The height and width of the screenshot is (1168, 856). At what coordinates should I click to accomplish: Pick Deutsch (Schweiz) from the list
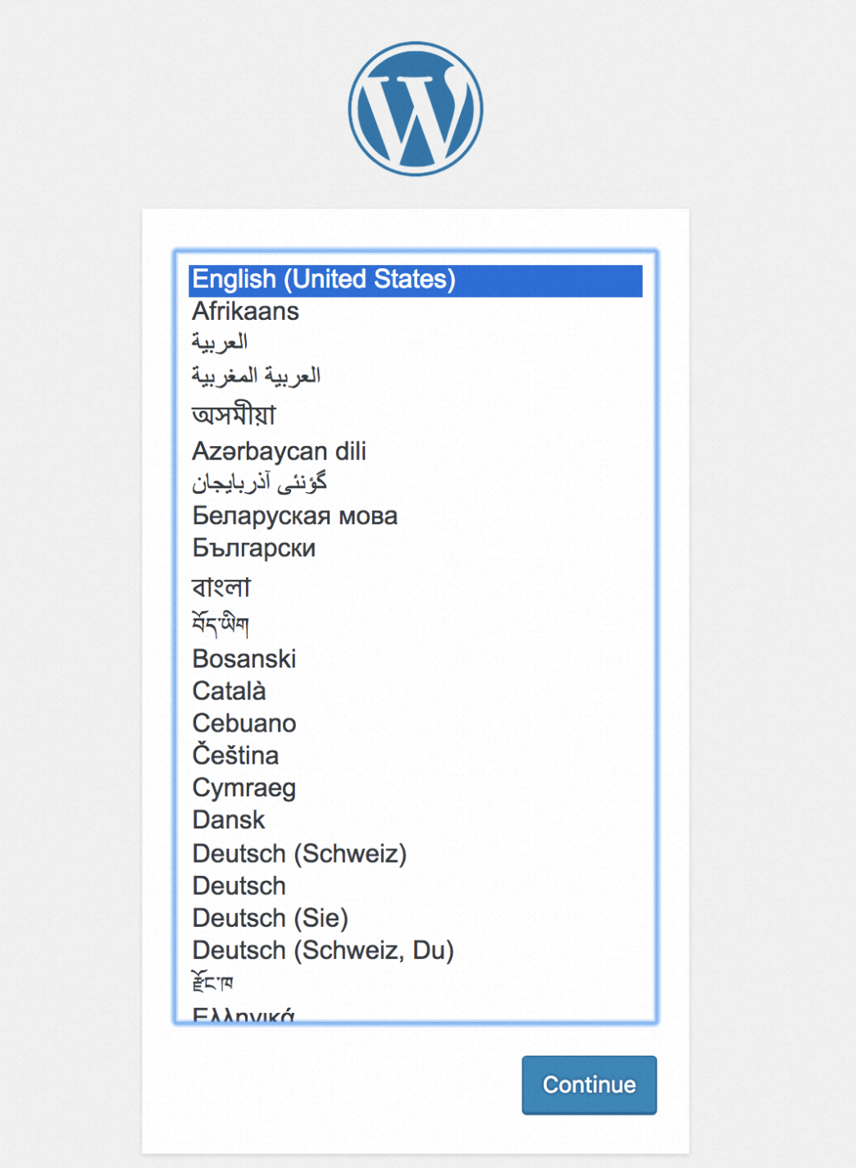coord(299,854)
